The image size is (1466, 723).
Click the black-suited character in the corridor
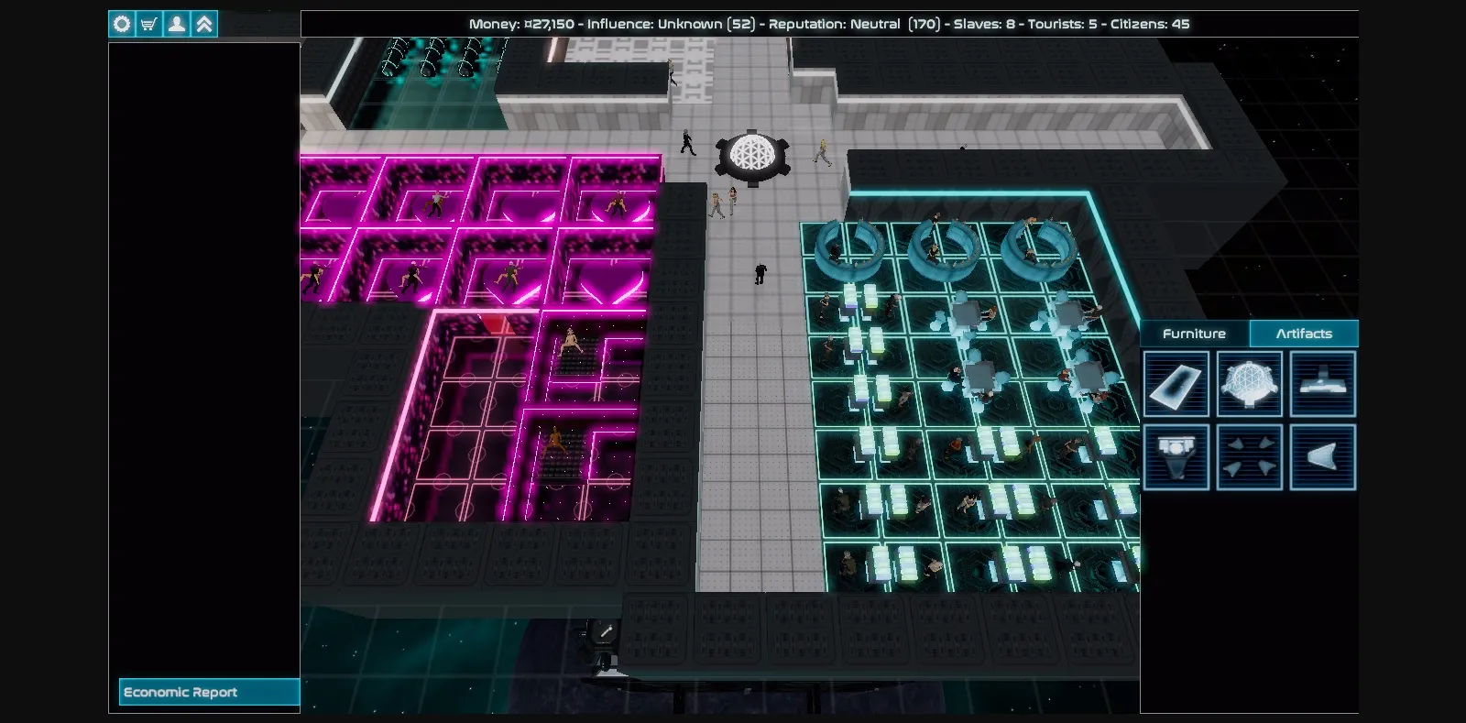click(760, 273)
